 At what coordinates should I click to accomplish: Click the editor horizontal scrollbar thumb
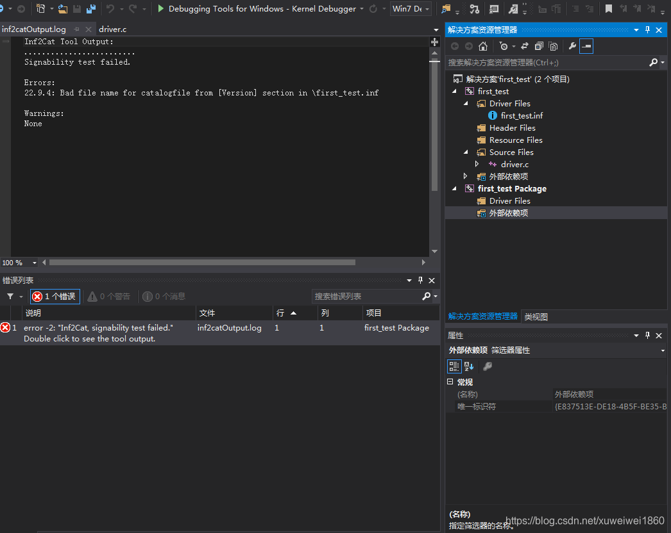203,263
